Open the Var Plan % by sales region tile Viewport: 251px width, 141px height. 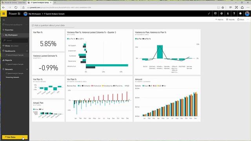[x=48, y=87]
